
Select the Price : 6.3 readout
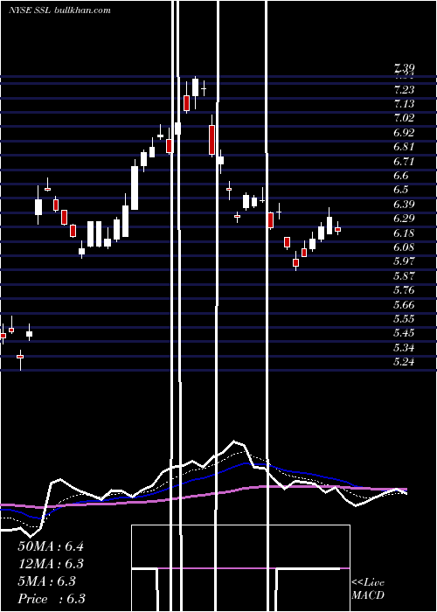(x=52, y=599)
